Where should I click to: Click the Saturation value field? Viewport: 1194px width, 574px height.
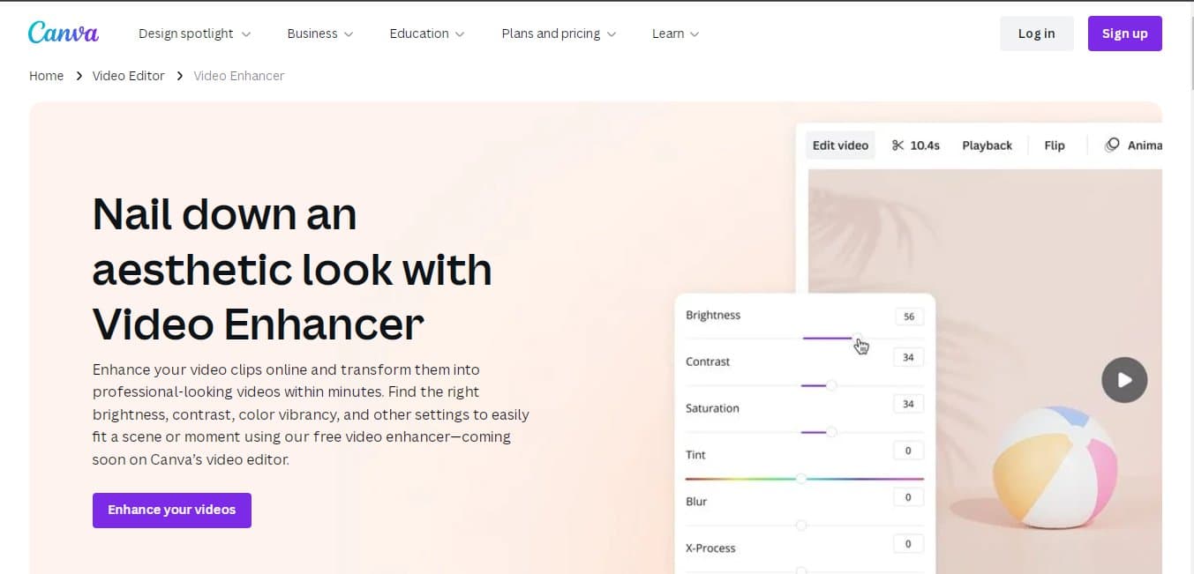point(908,404)
